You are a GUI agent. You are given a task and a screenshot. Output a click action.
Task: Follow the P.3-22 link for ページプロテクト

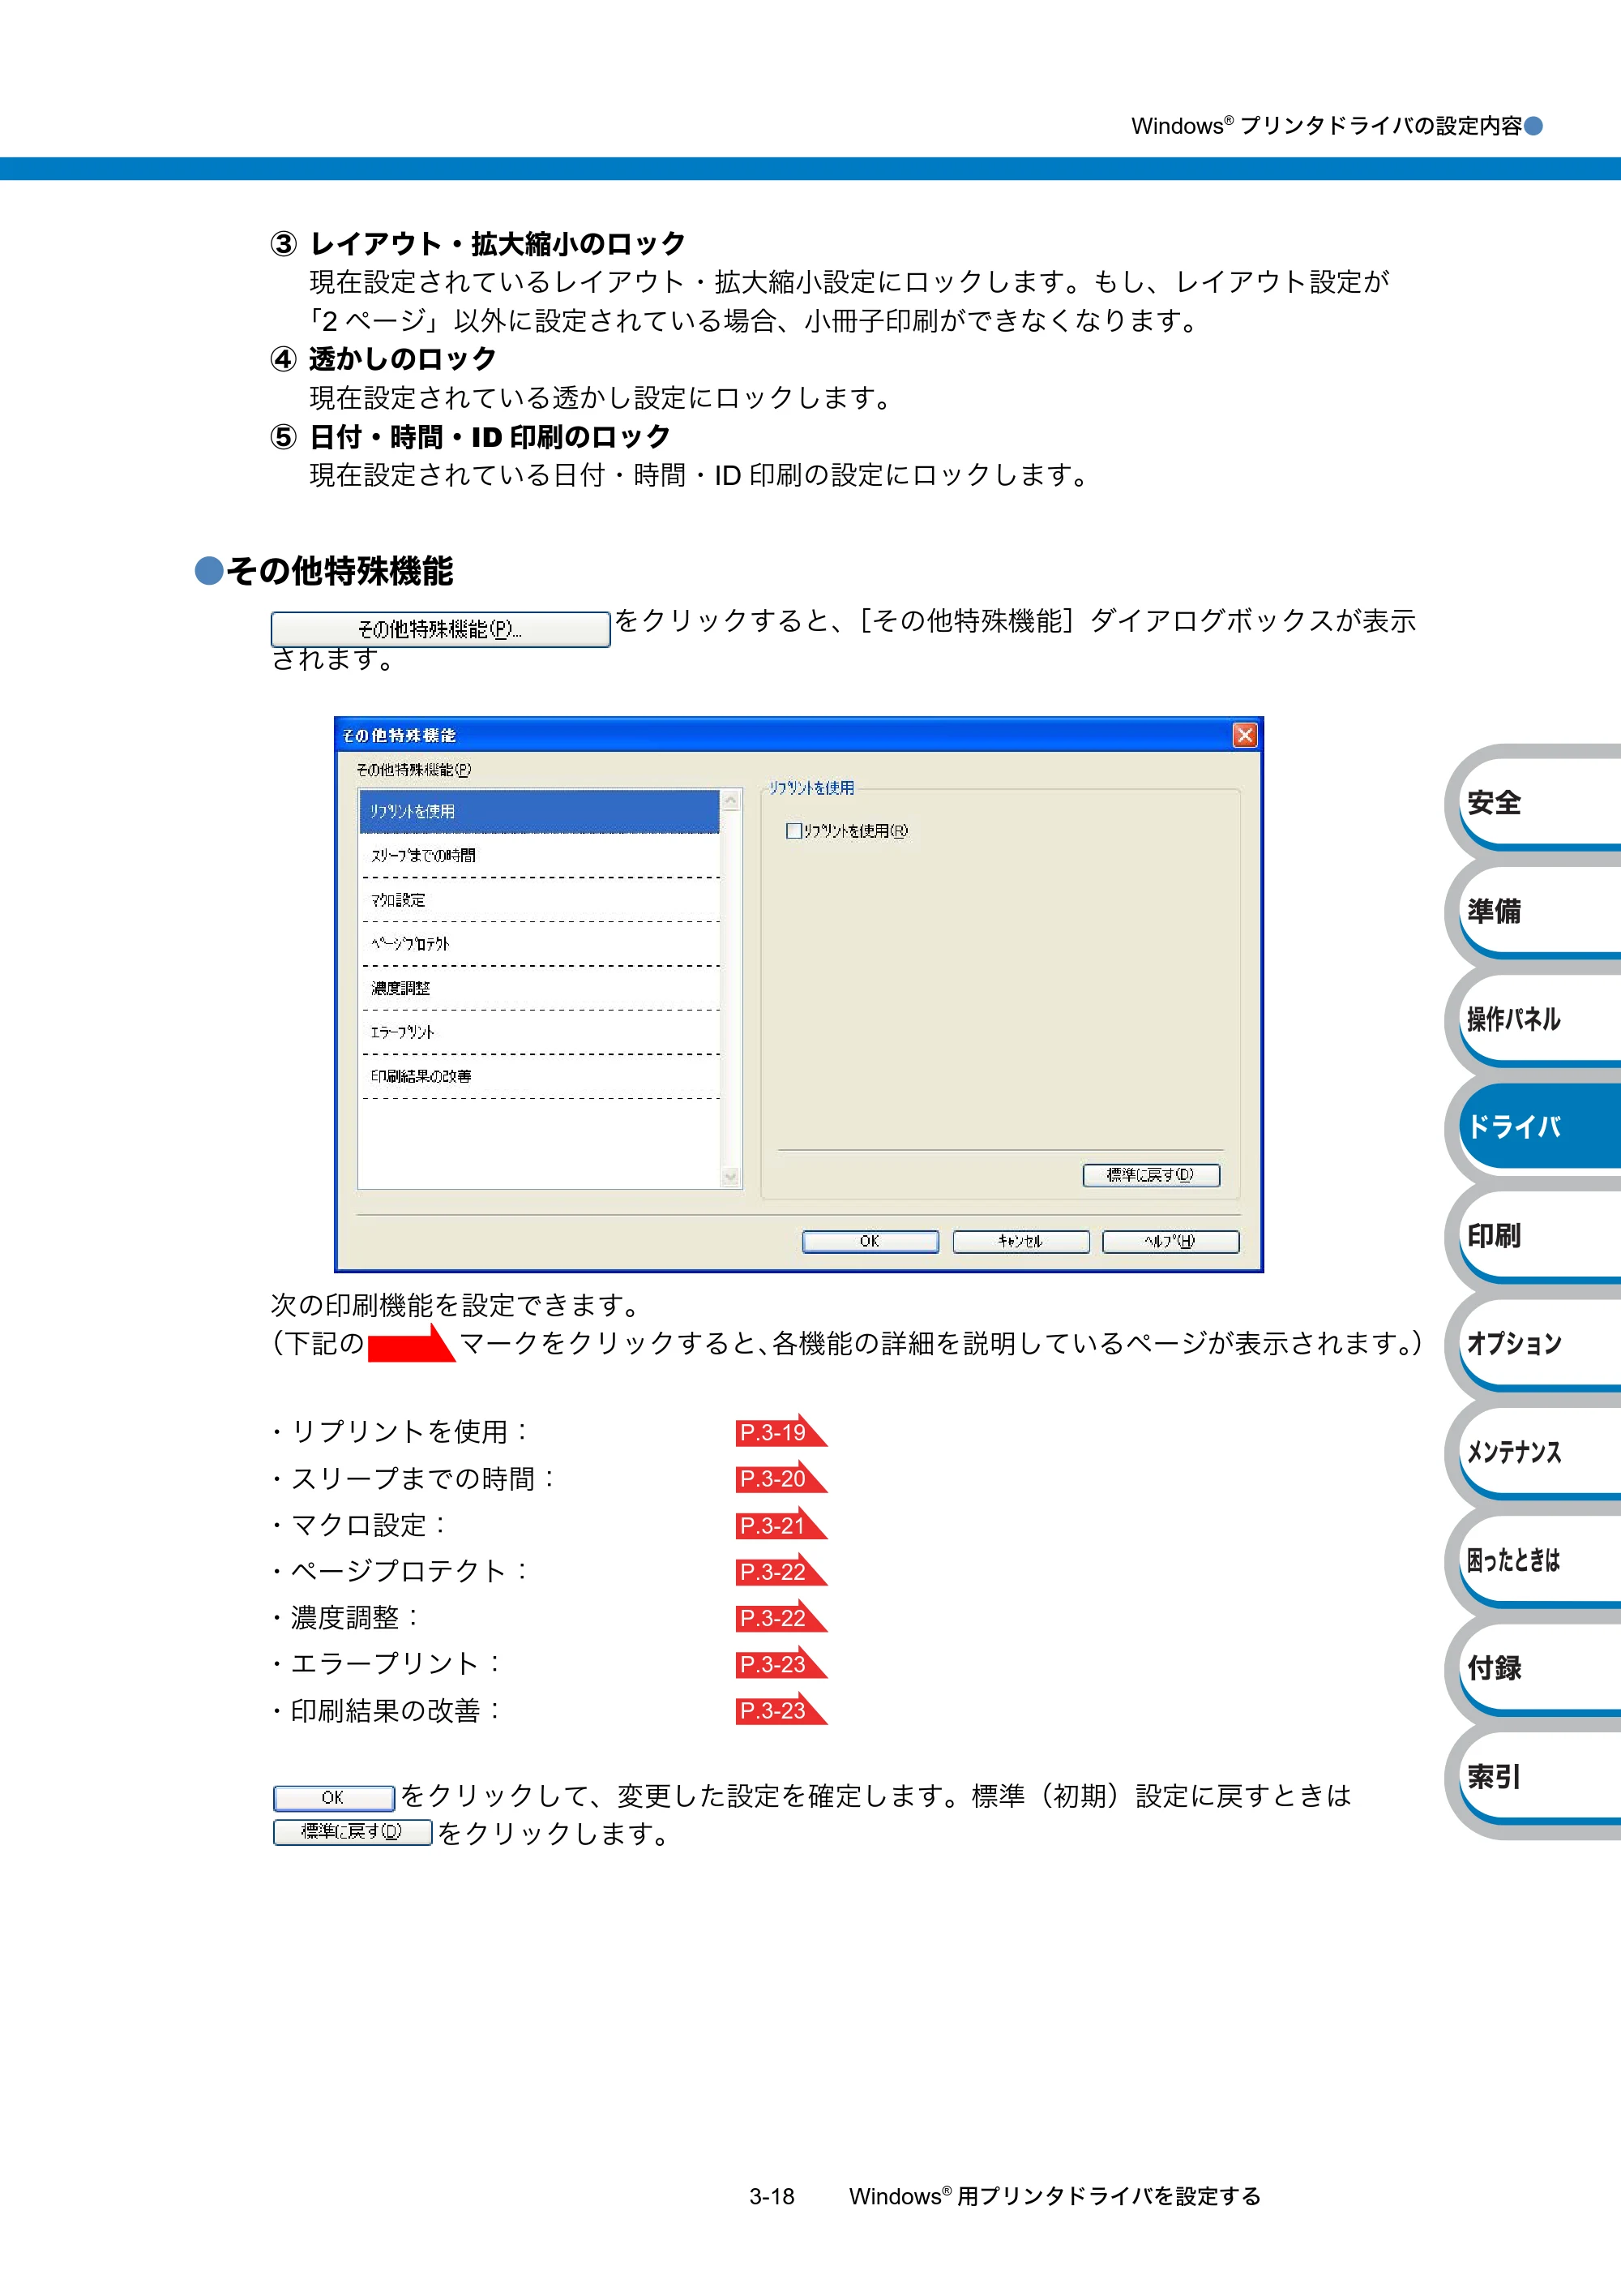(781, 1571)
